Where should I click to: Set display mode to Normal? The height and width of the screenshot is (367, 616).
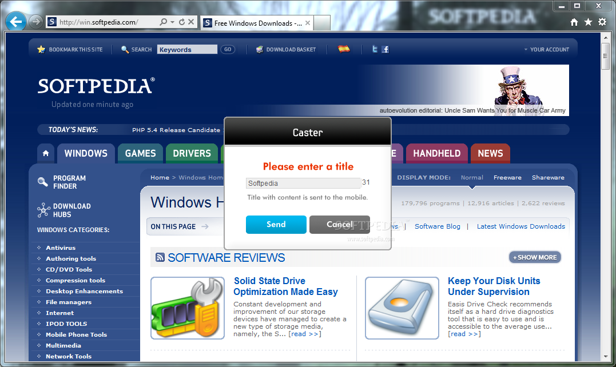[472, 177]
